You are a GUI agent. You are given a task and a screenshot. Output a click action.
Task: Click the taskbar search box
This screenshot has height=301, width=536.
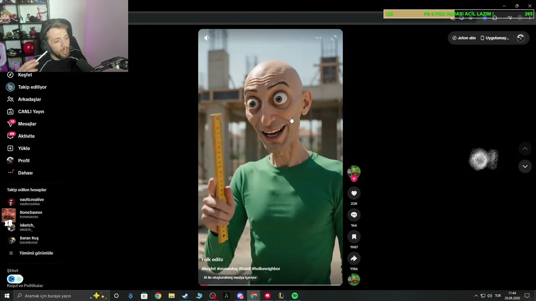click(x=62, y=296)
